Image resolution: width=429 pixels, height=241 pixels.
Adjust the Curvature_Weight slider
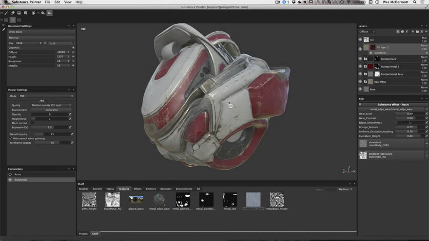coord(410,136)
